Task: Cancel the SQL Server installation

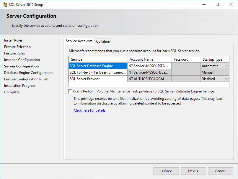Action: [221, 171]
